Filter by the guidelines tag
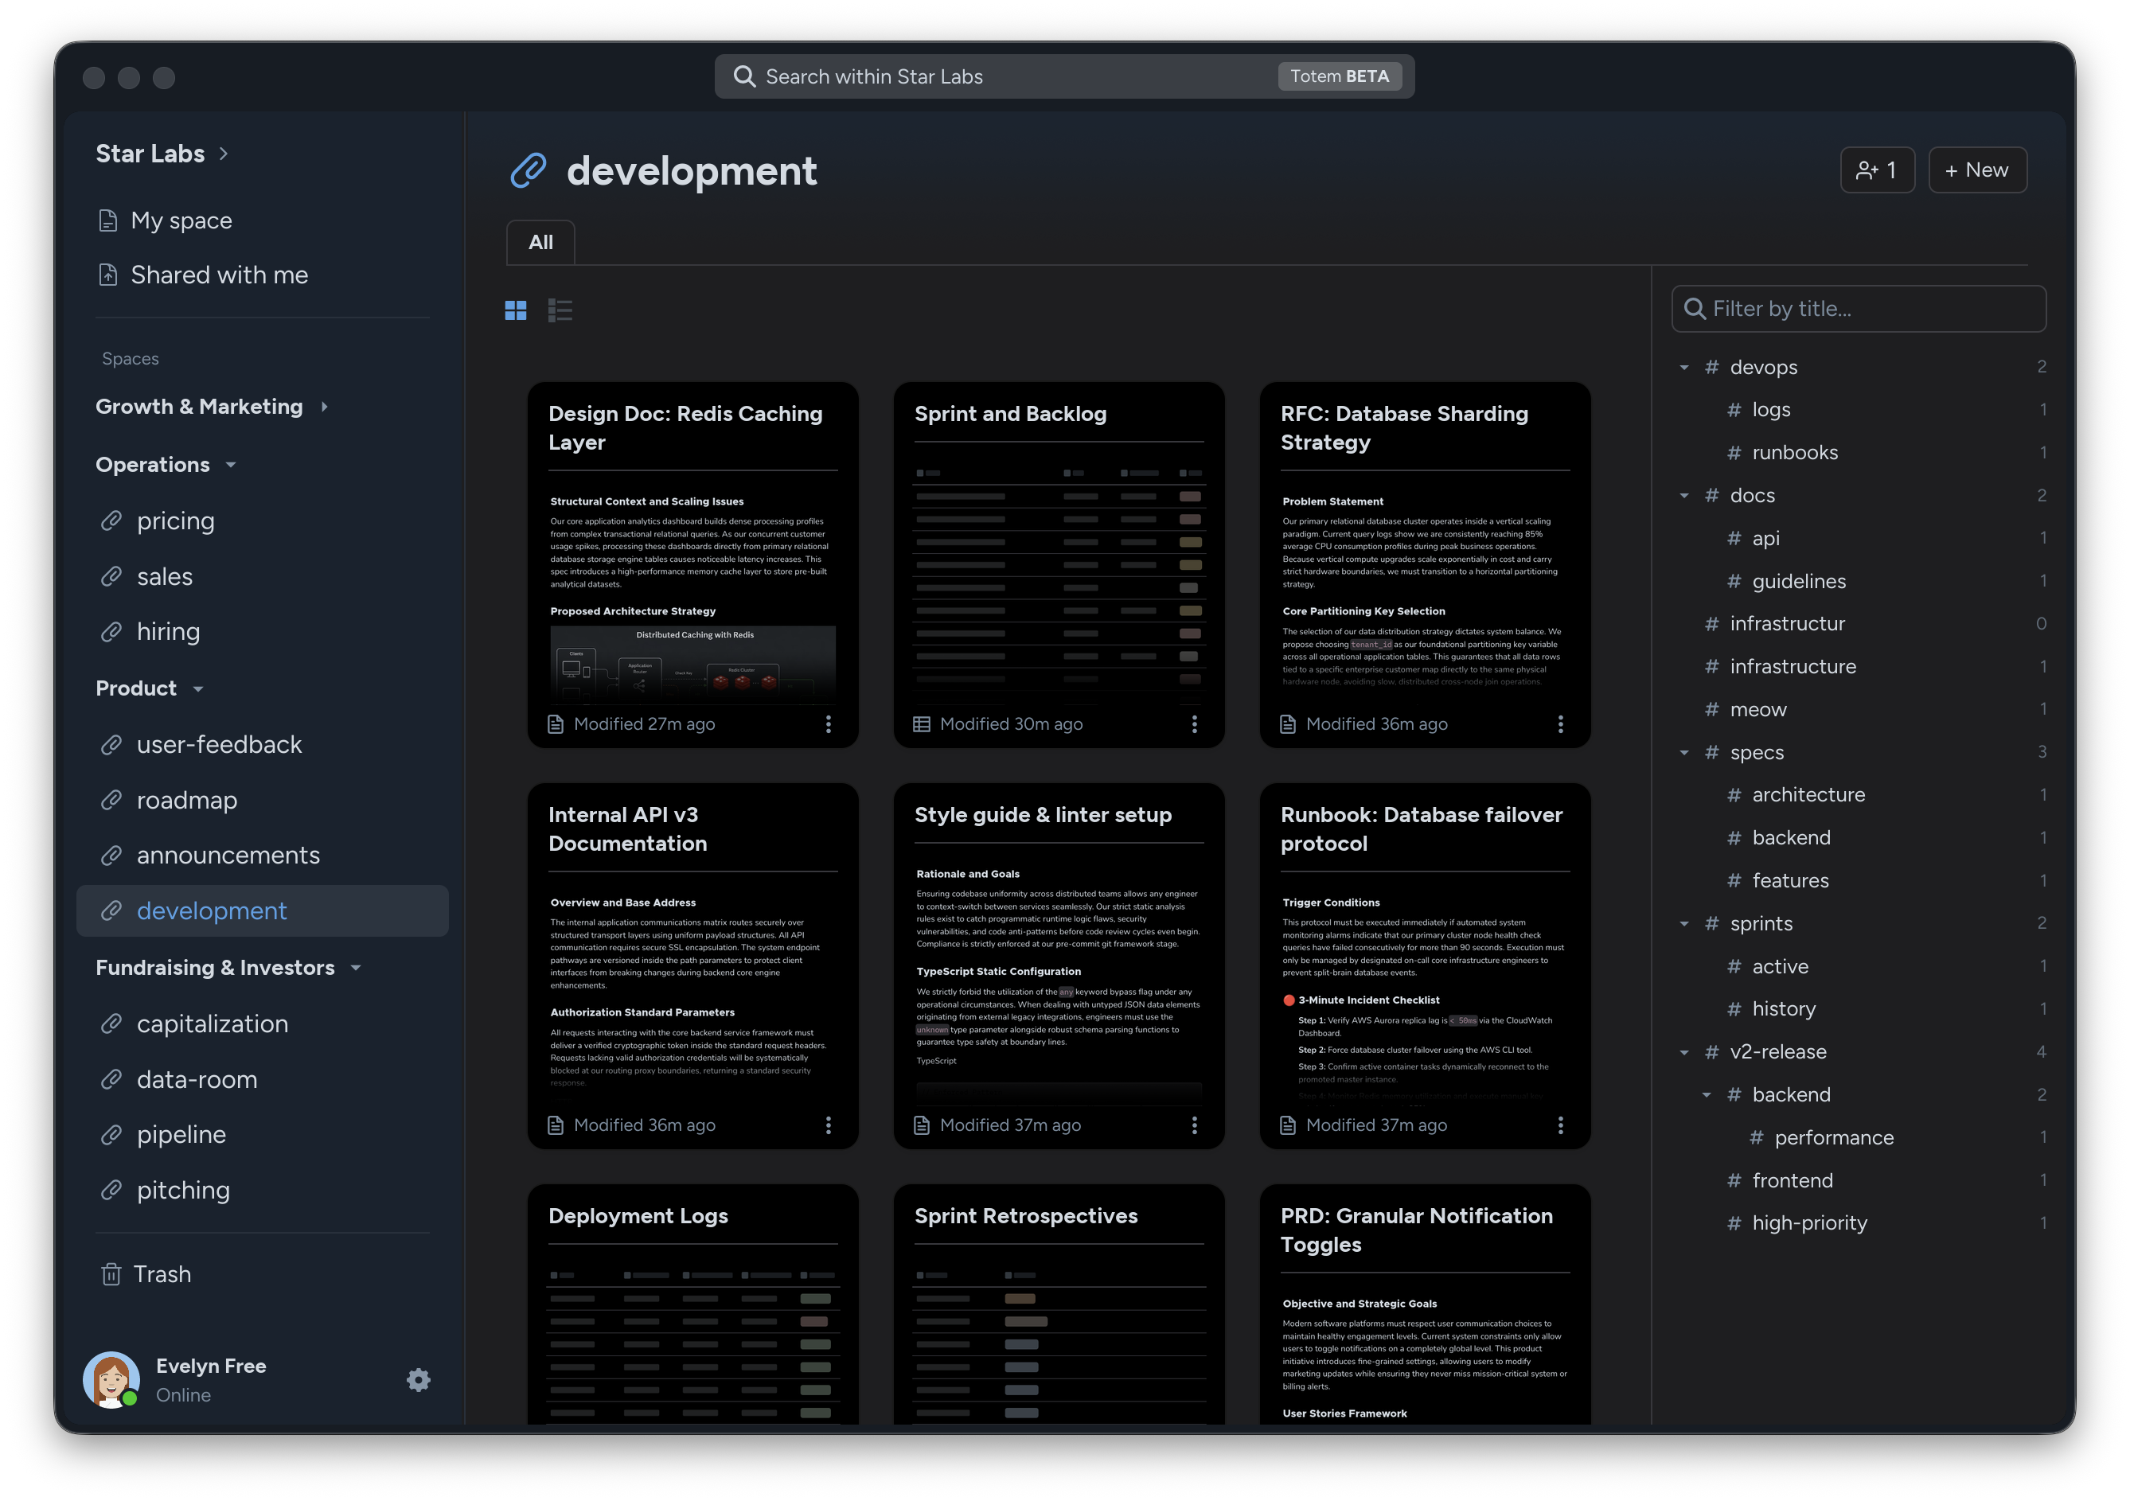This screenshot has width=2130, height=1501. pos(1798,581)
